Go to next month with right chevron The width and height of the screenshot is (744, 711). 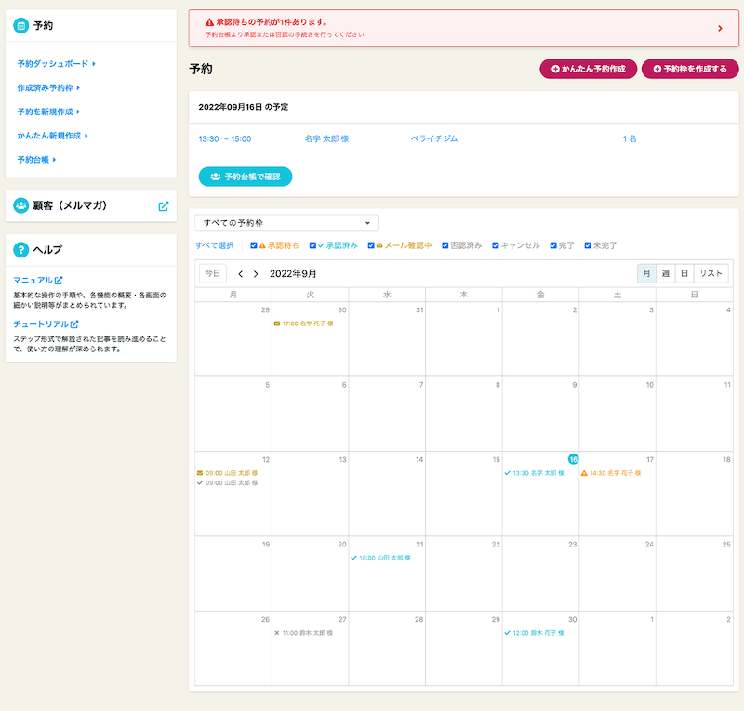pos(256,274)
